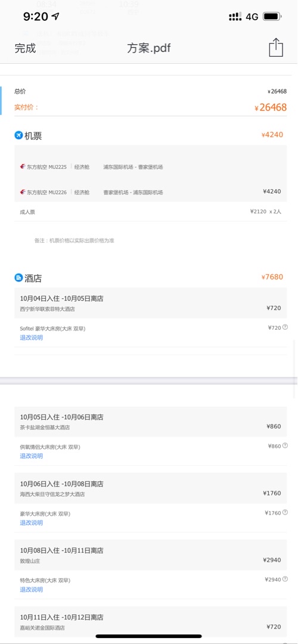Tap the blue airplane icon beside 机票
Screen dimensions: 298x644
point(18,135)
